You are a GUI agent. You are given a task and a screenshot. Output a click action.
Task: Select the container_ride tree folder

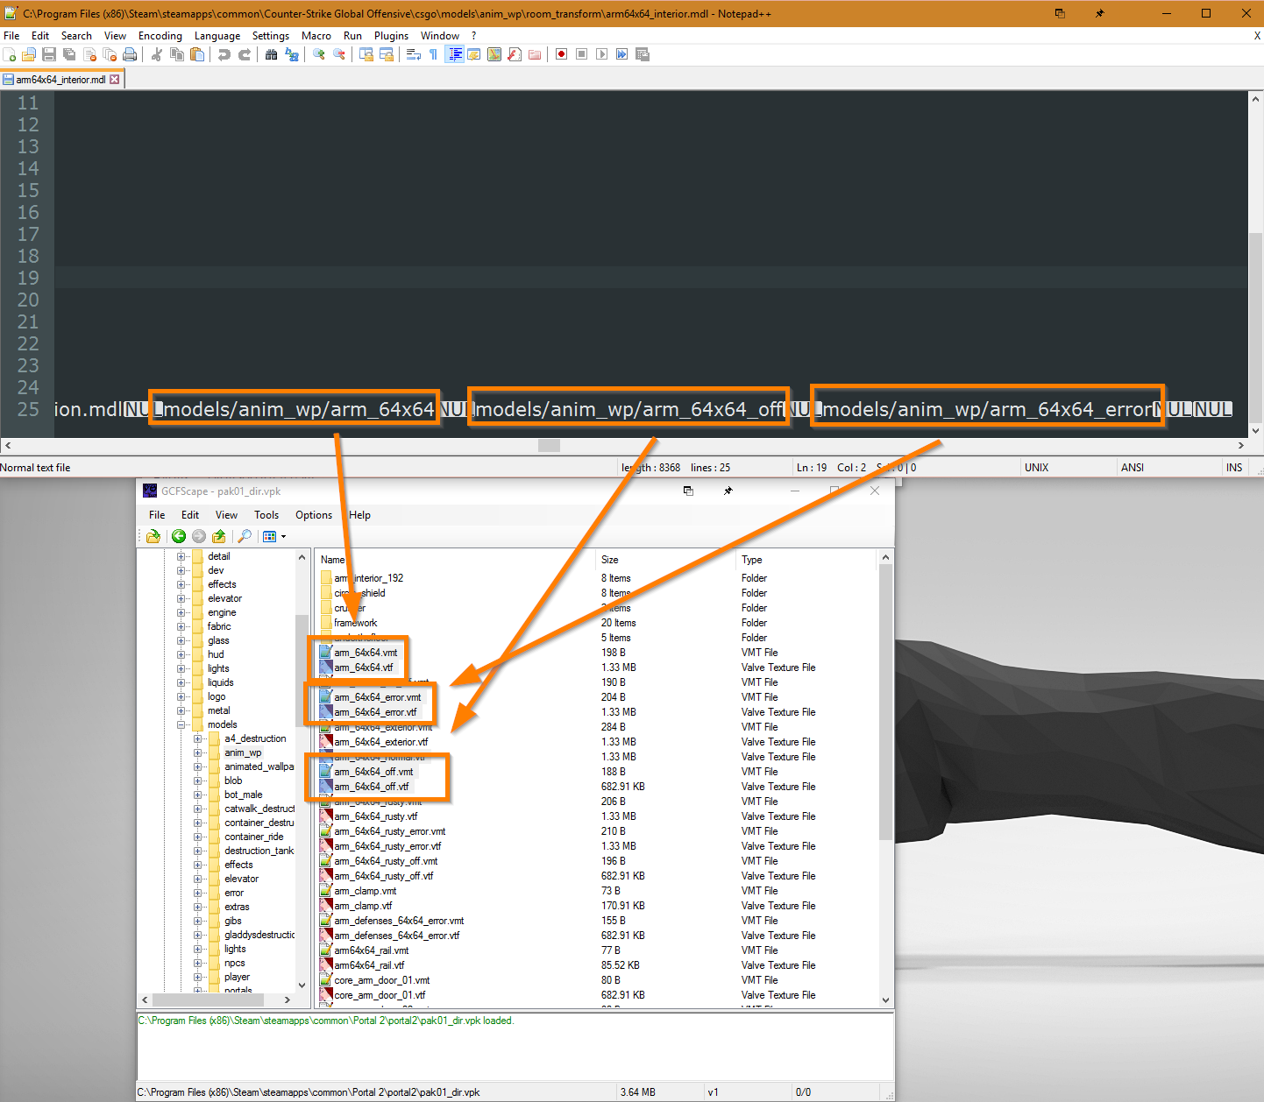[x=253, y=837]
